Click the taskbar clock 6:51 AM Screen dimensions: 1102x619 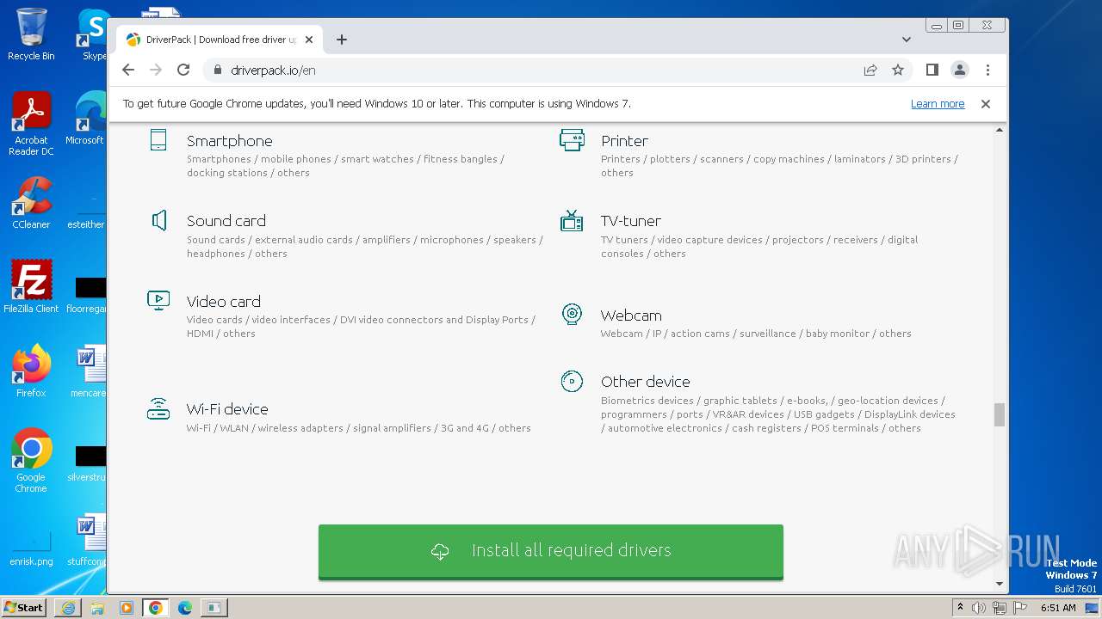click(x=1058, y=608)
